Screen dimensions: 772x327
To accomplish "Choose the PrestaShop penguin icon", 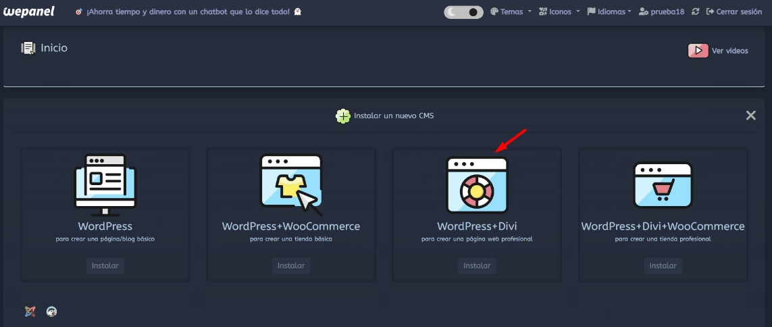I will pos(52,311).
